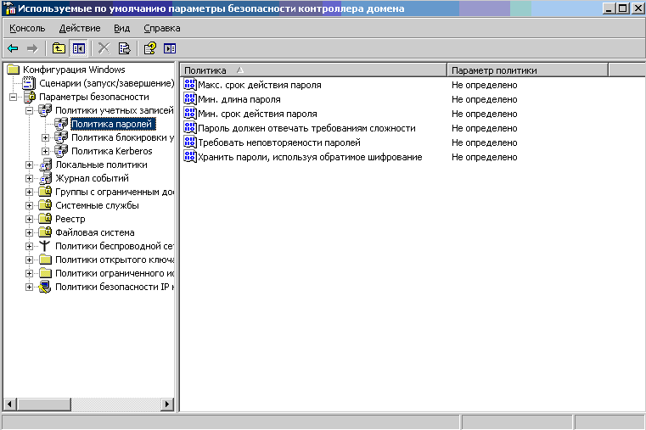Click the Реестр folder icon

[x=45, y=219]
